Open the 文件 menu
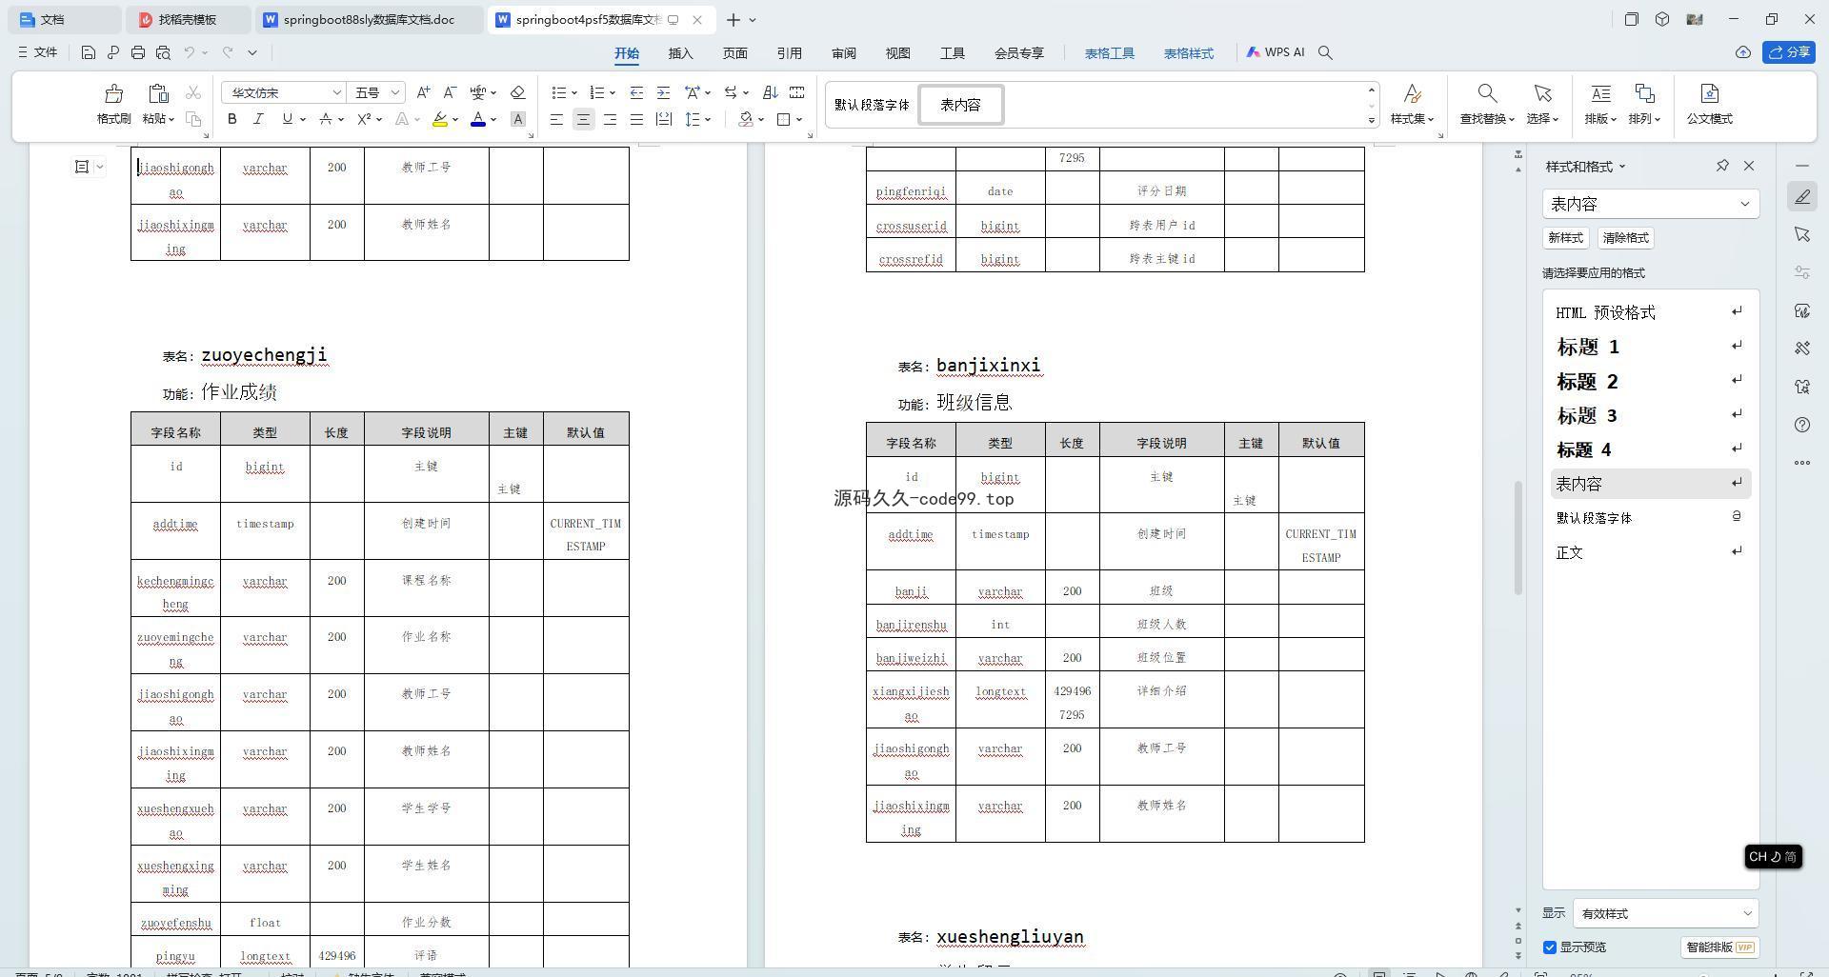1829x977 pixels. 38,52
